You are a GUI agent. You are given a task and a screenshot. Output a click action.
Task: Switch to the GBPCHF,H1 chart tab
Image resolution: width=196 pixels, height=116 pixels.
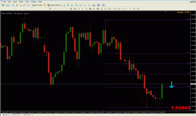point(17,115)
